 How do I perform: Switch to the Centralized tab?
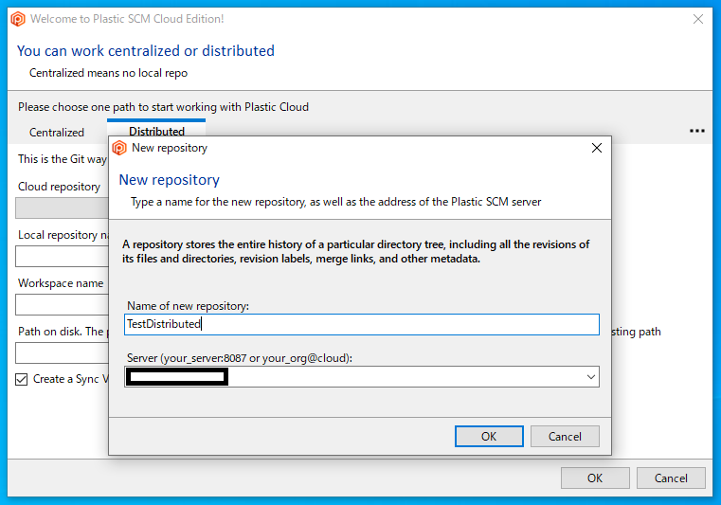[x=57, y=133]
